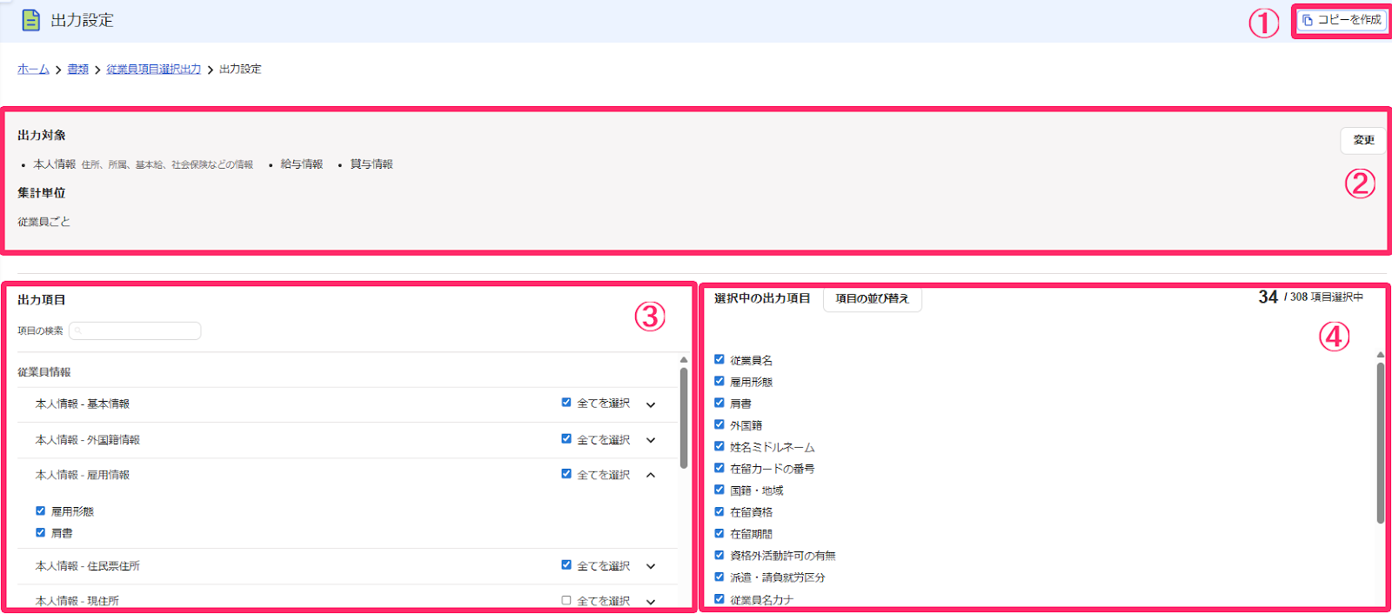This screenshot has width=1392, height=614.
Task: Click the 項目の並び替え button
Action: [873, 298]
